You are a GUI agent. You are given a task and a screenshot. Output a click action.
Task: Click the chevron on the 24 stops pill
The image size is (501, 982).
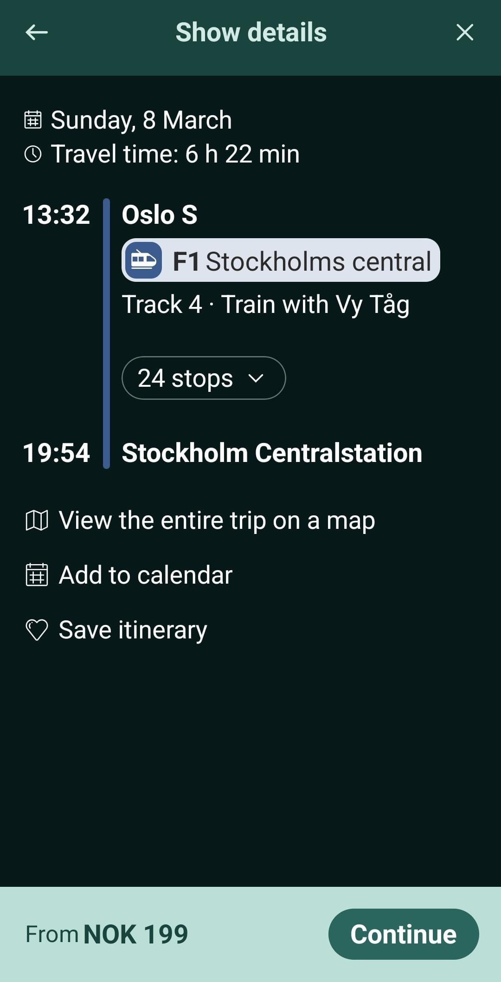[256, 378]
